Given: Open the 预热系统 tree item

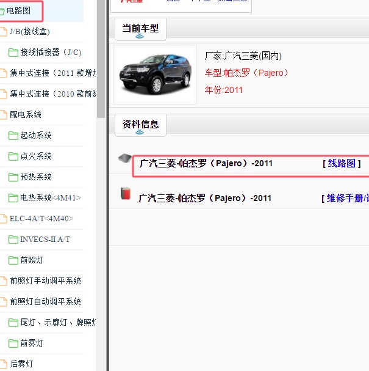Looking at the screenshot, I should click(36, 177).
